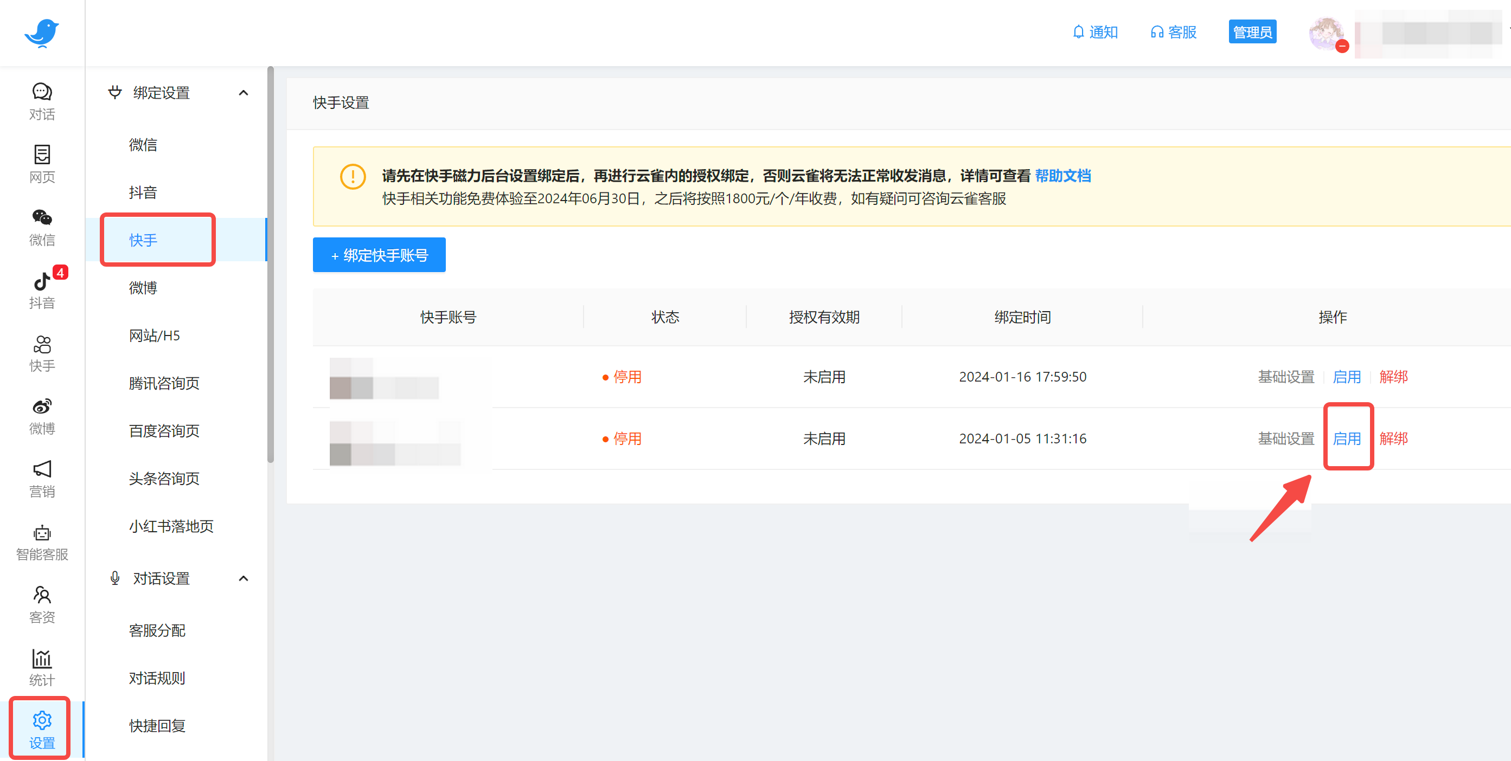
Task: Open the 通知 notification bell
Action: pyautogui.click(x=1094, y=31)
